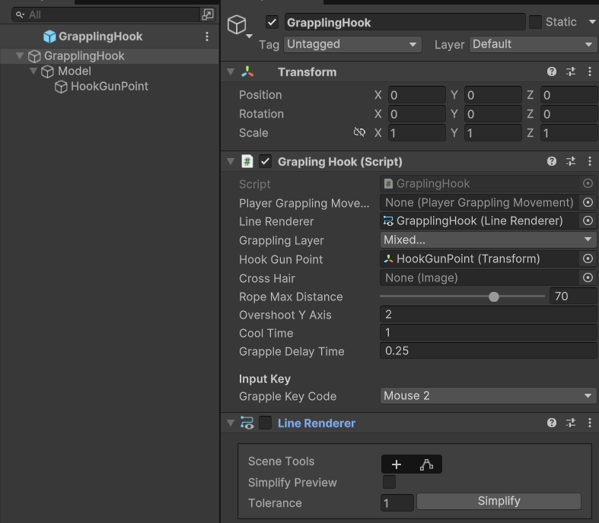Click the Line Renderer reference field

480,220
